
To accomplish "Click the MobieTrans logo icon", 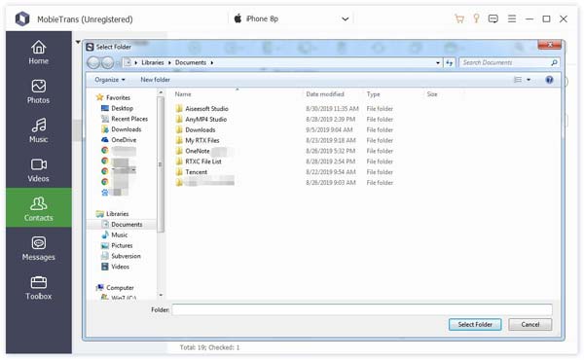I will coord(22,18).
